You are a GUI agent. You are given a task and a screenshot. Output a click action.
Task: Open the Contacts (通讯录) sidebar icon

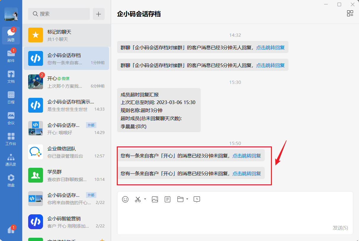(11, 159)
